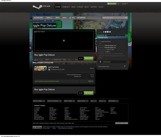
Task: Open the PopCap publisher catalog
Action: click(82, 114)
